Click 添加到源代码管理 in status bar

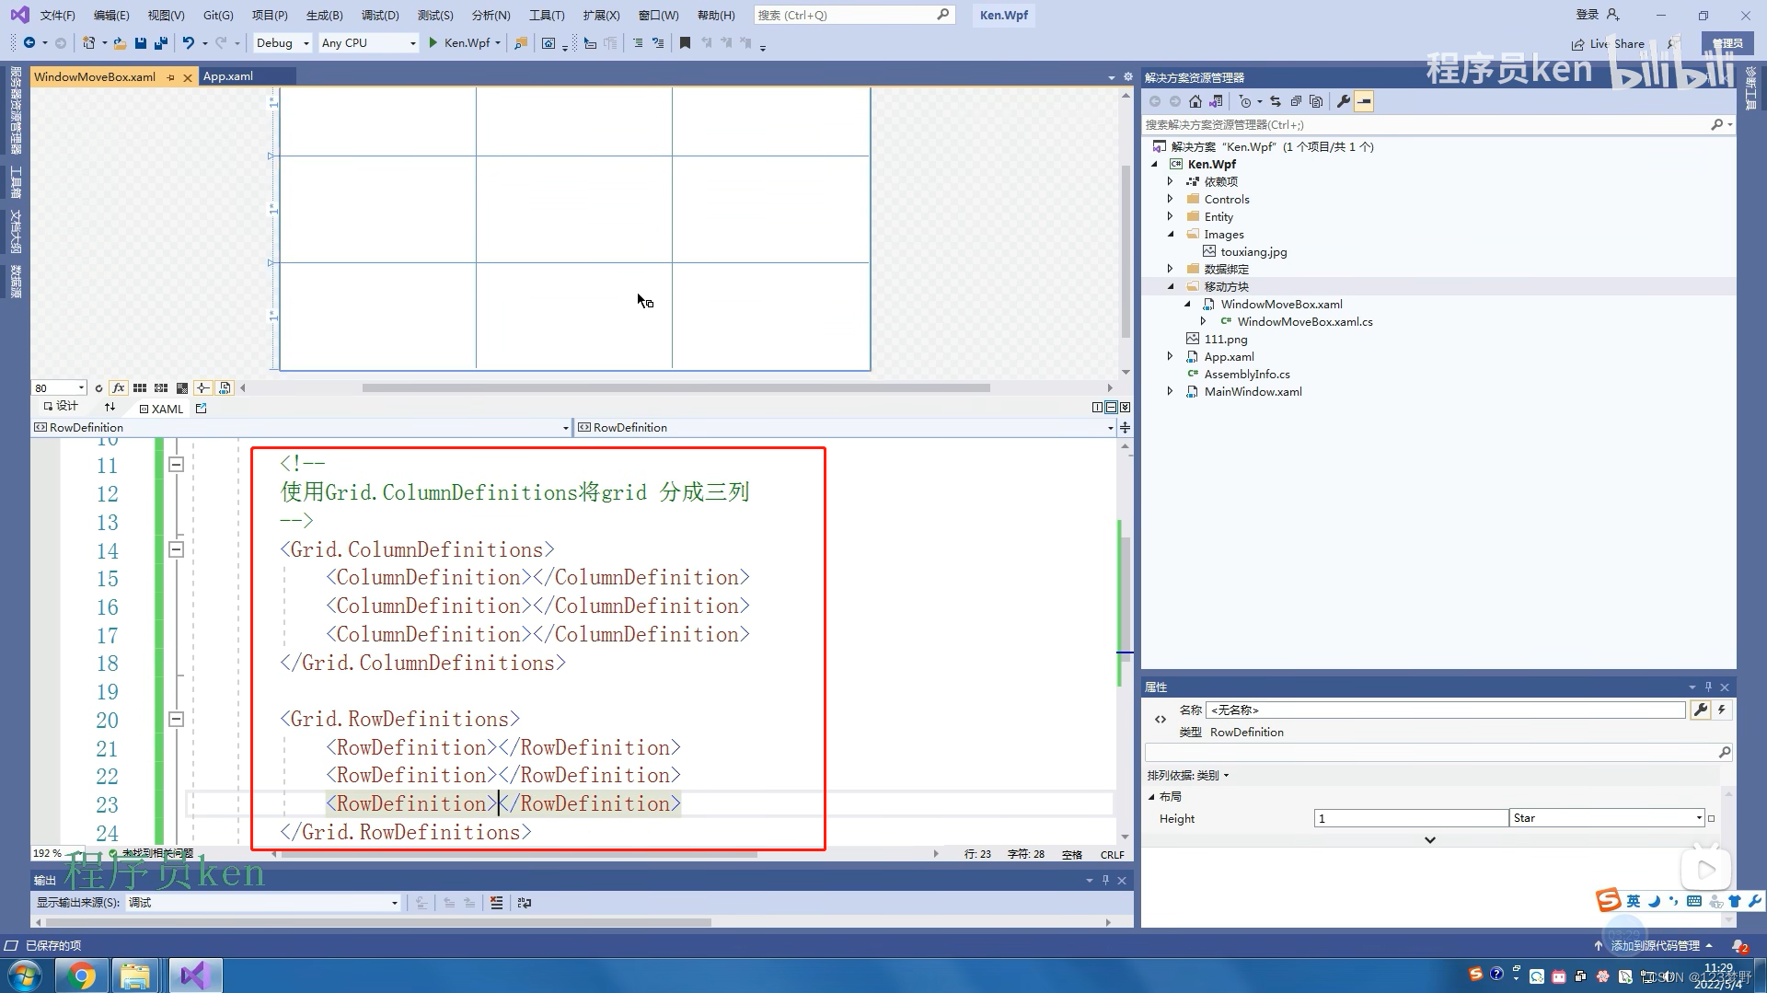pyautogui.click(x=1654, y=945)
